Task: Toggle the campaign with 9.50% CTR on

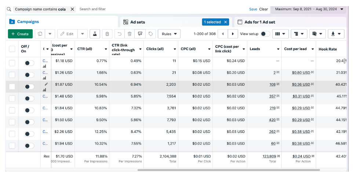Action: point(29,122)
